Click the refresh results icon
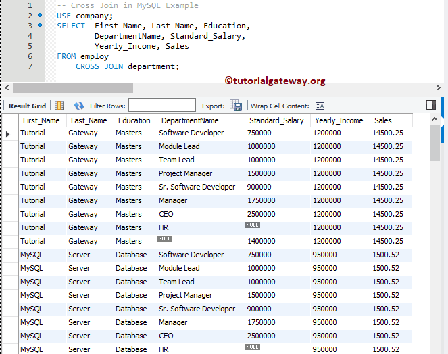The image size is (448, 354). (79, 106)
